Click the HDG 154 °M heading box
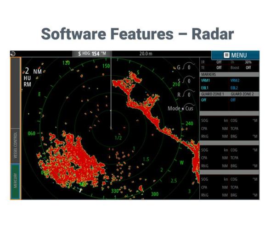This screenshot has height=232, width=270. coord(92,54)
